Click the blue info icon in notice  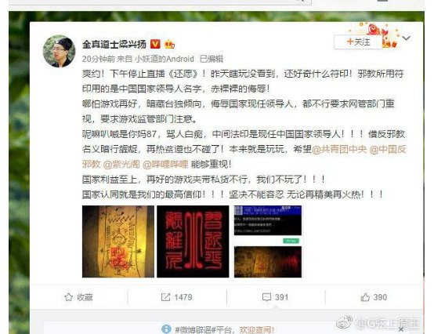(x=166, y=329)
